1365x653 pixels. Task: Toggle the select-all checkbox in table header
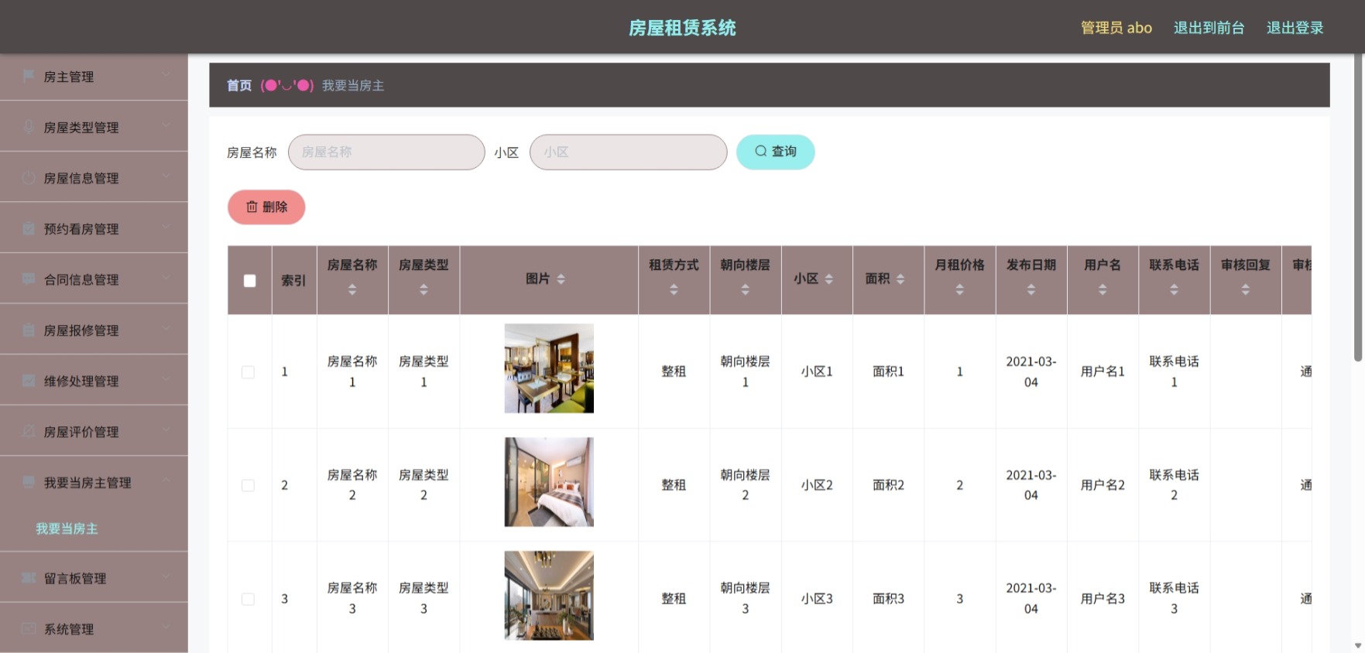249,281
